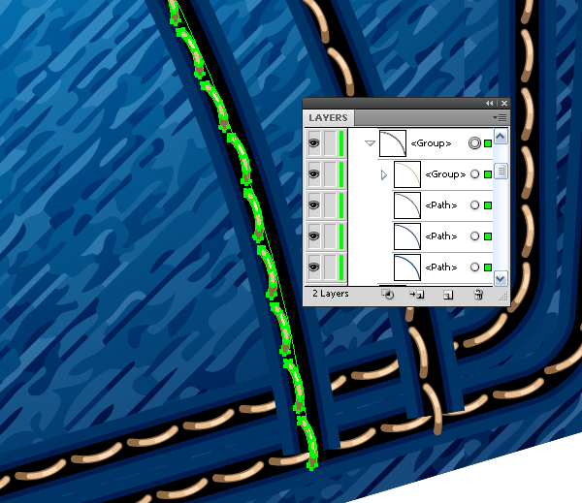Screen dimensions: 582x503
Task: Toggle visibility of the middle Path row
Action: 314,236
